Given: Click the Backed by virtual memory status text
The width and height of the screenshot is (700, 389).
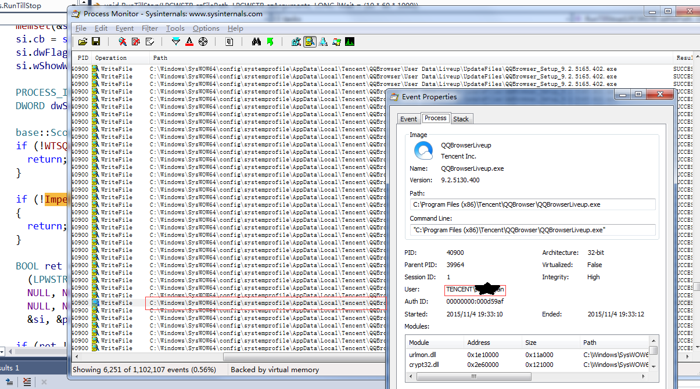Looking at the screenshot, I should pyautogui.click(x=275, y=369).
